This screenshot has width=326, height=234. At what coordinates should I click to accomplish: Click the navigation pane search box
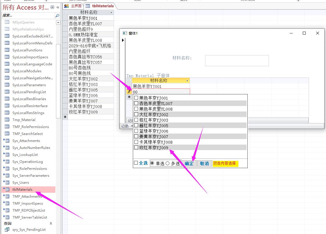[28, 15]
